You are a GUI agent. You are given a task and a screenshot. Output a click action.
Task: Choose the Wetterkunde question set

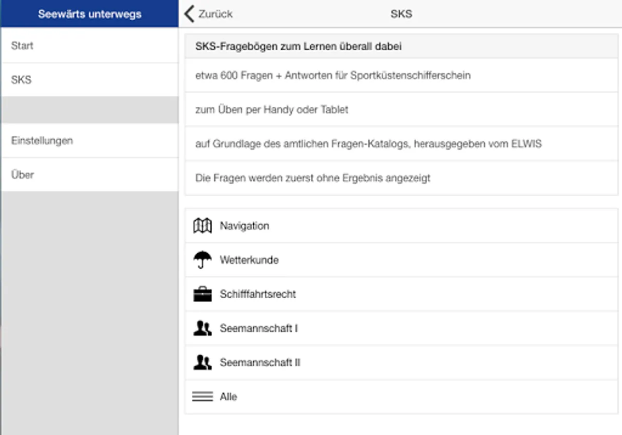(x=249, y=260)
